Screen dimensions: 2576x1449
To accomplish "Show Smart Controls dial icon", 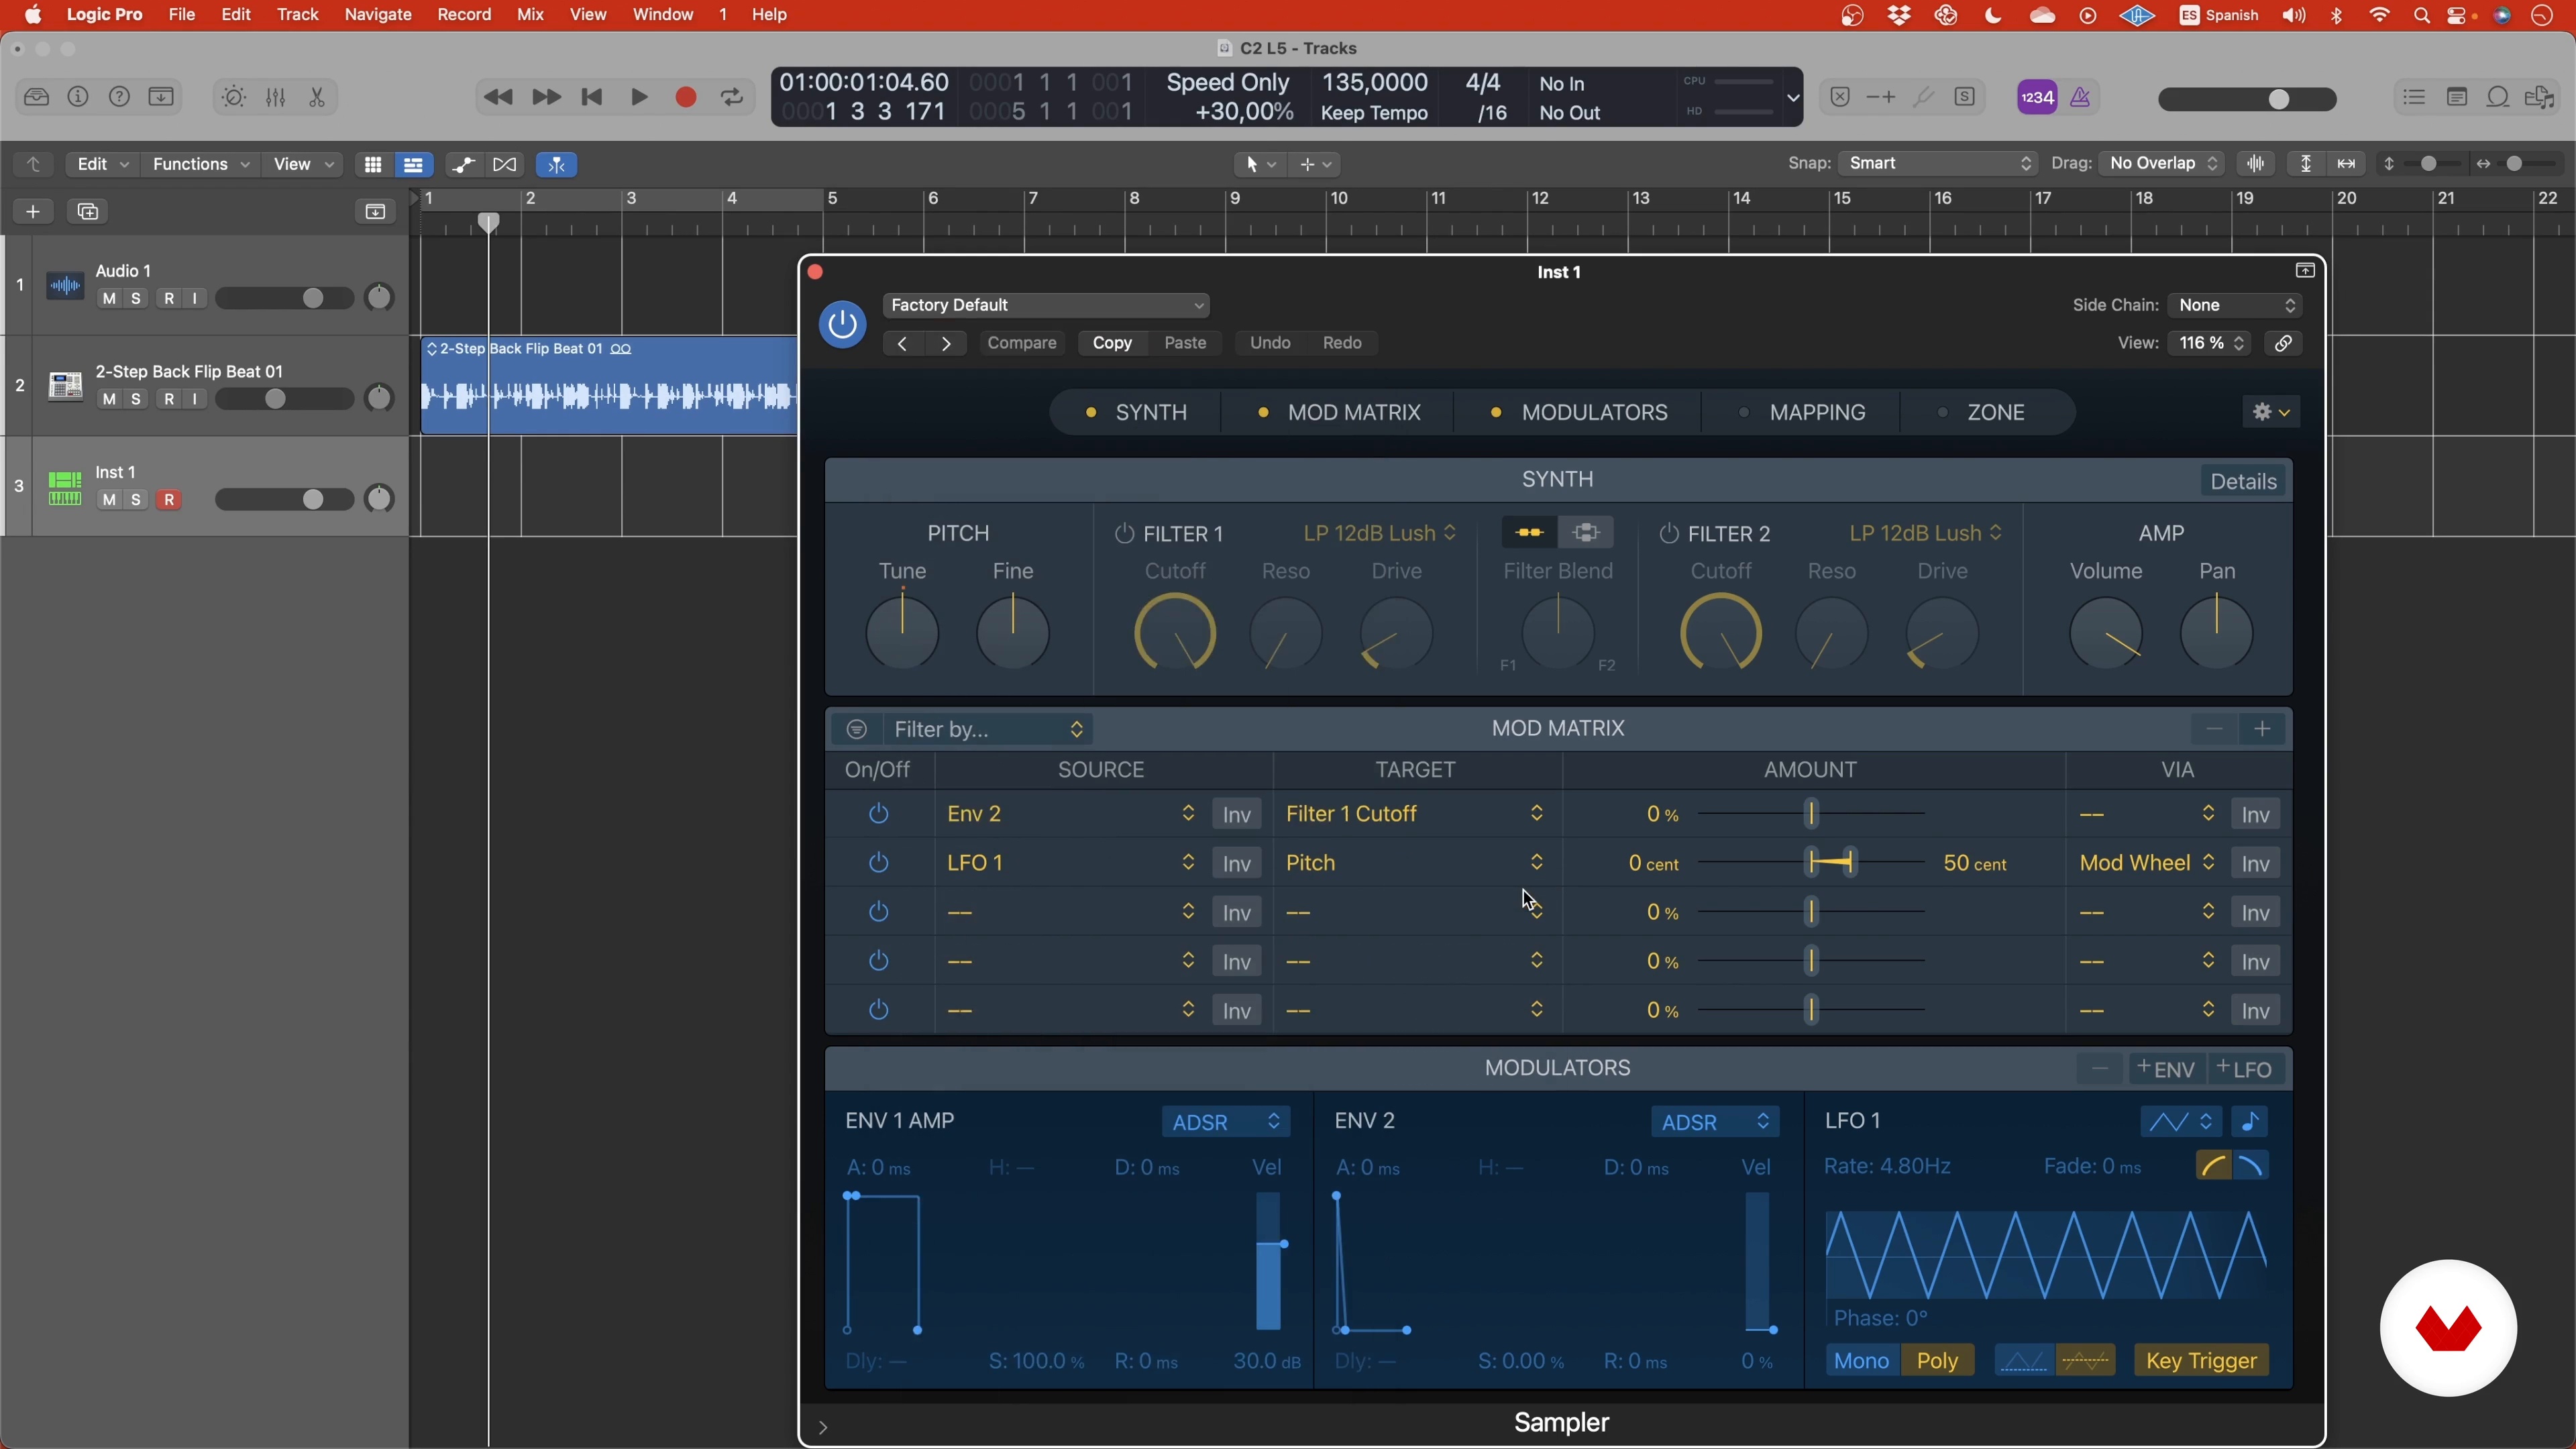I will tap(233, 97).
